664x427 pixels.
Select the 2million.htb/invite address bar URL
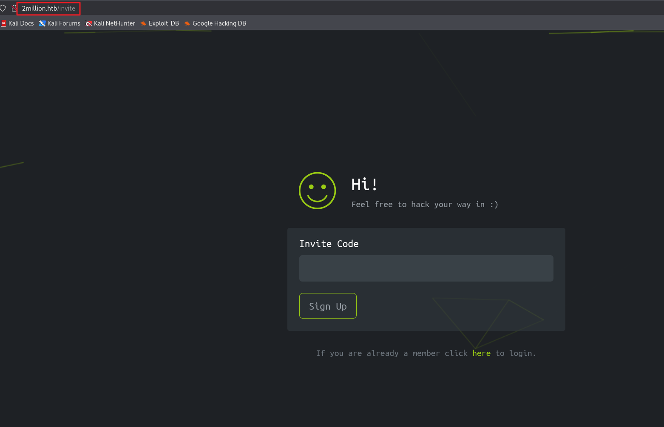pyautogui.click(x=48, y=9)
